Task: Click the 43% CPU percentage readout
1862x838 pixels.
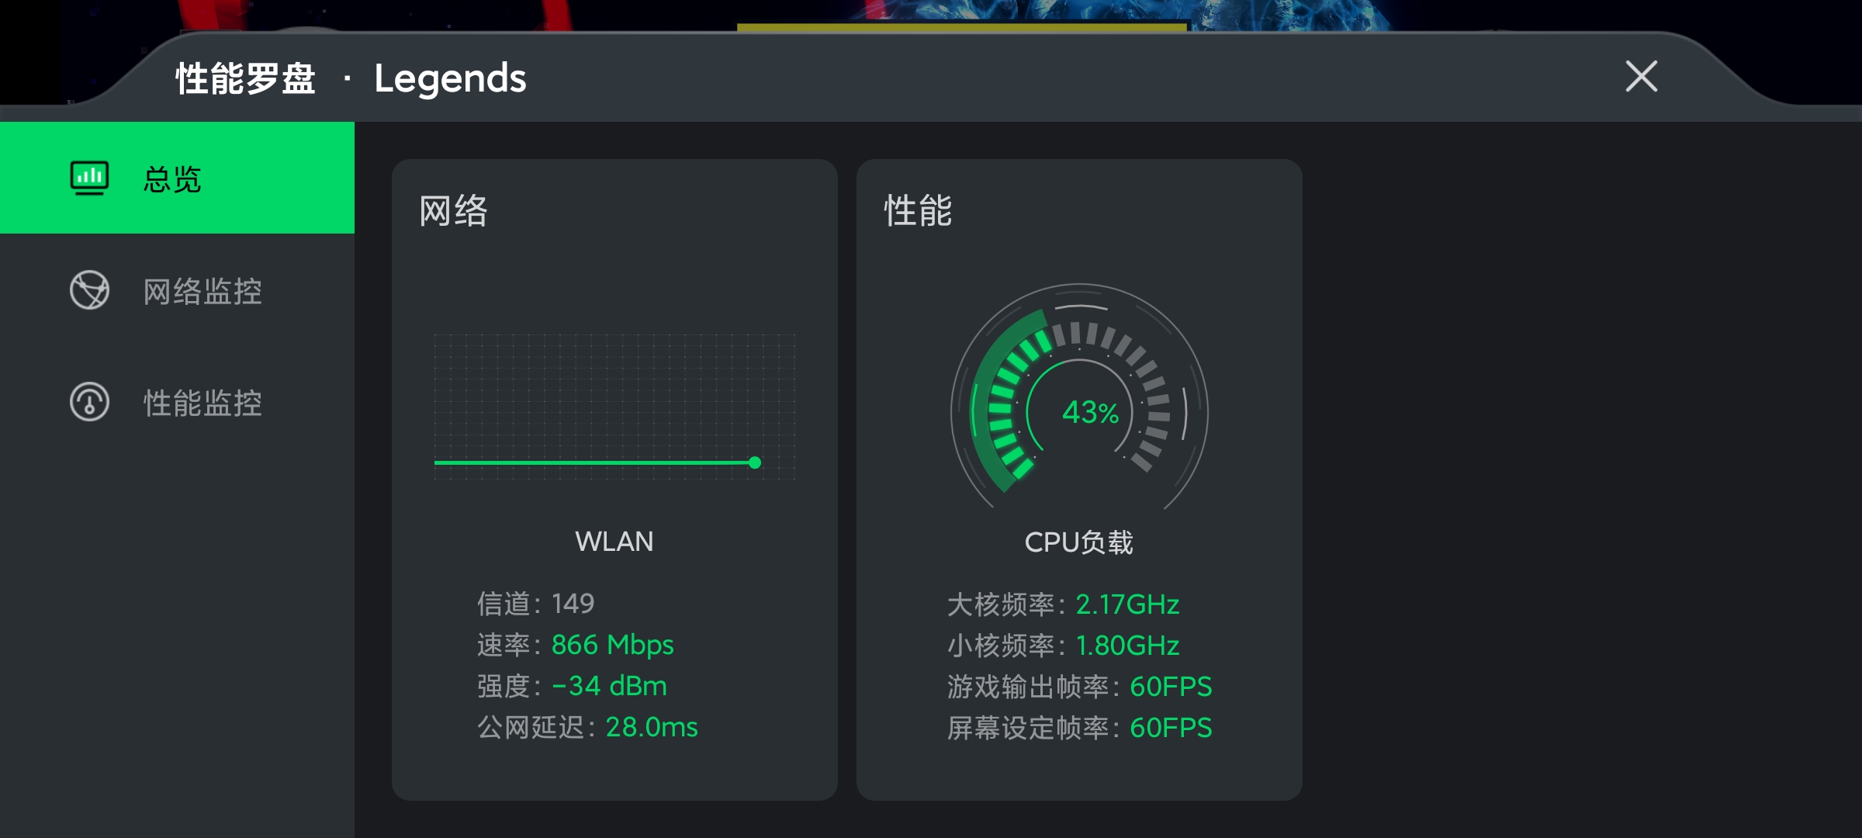Action: (1090, 412)
